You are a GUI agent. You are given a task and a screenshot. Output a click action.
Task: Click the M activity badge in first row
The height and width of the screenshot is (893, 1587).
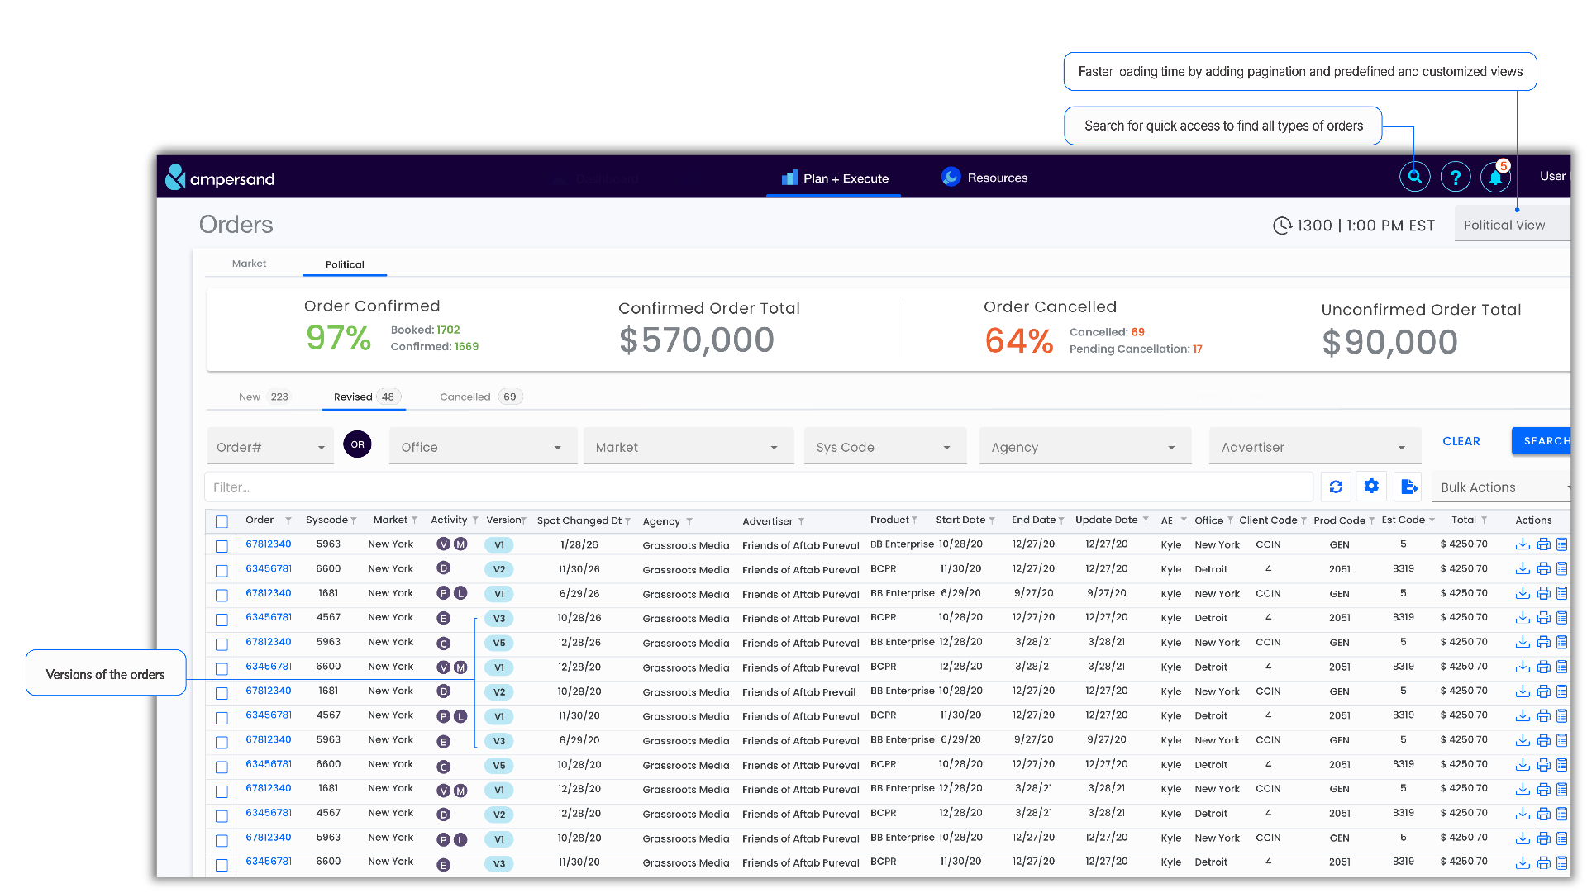coord(460,544)
